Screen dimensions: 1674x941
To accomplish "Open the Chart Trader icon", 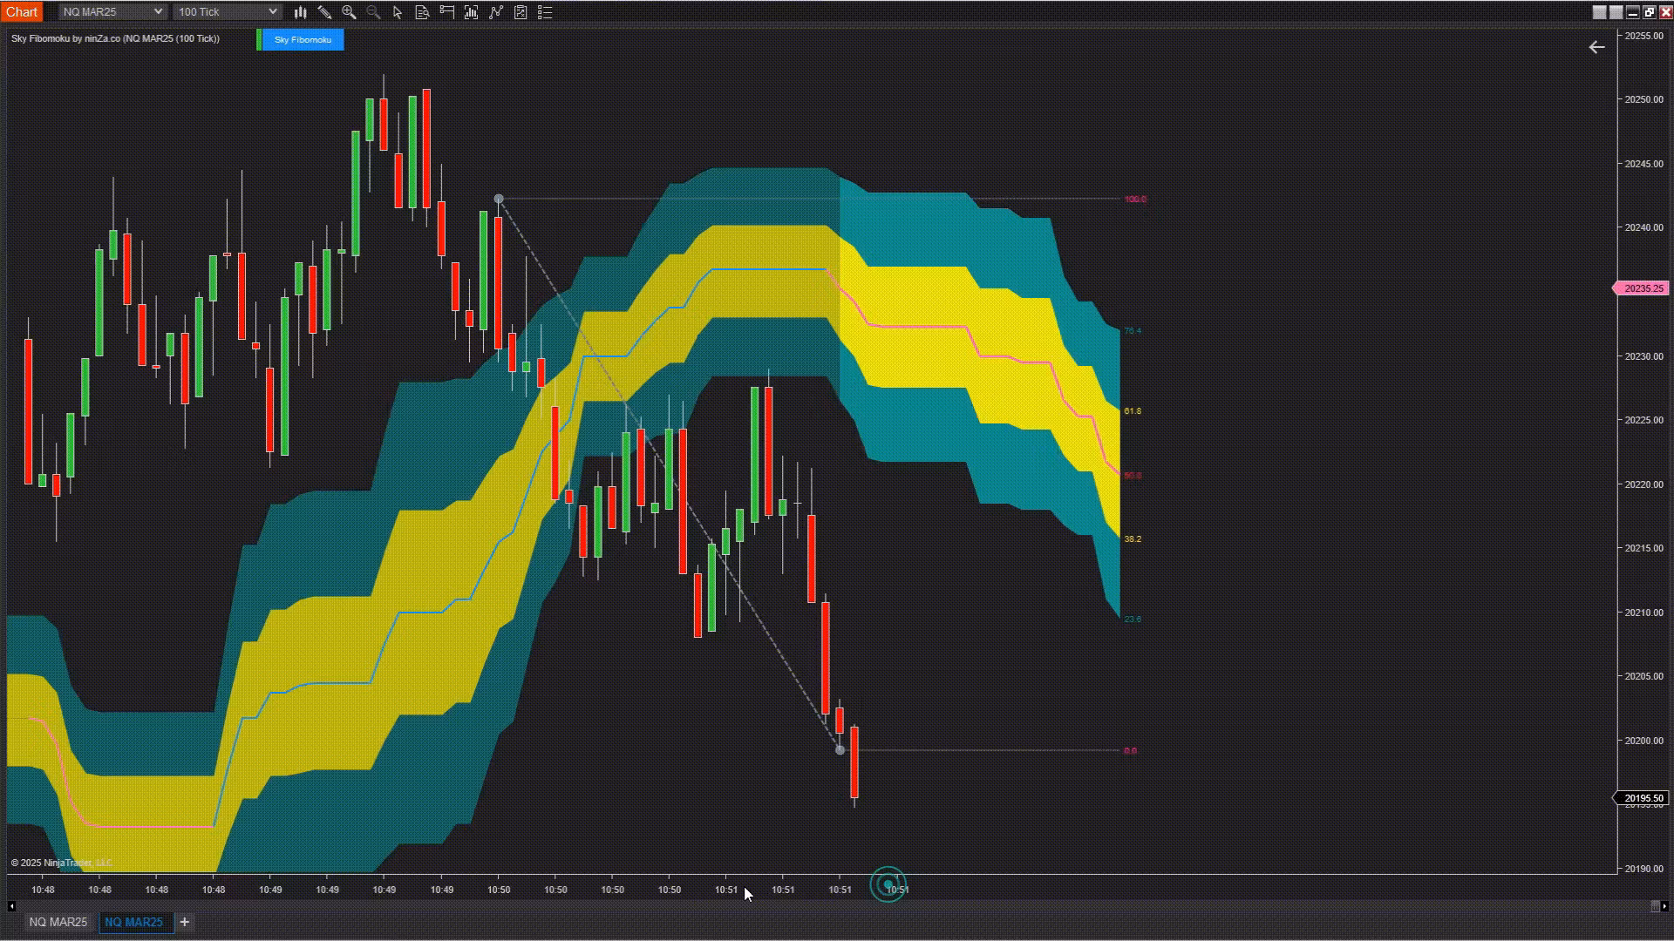I will [447, 12].
